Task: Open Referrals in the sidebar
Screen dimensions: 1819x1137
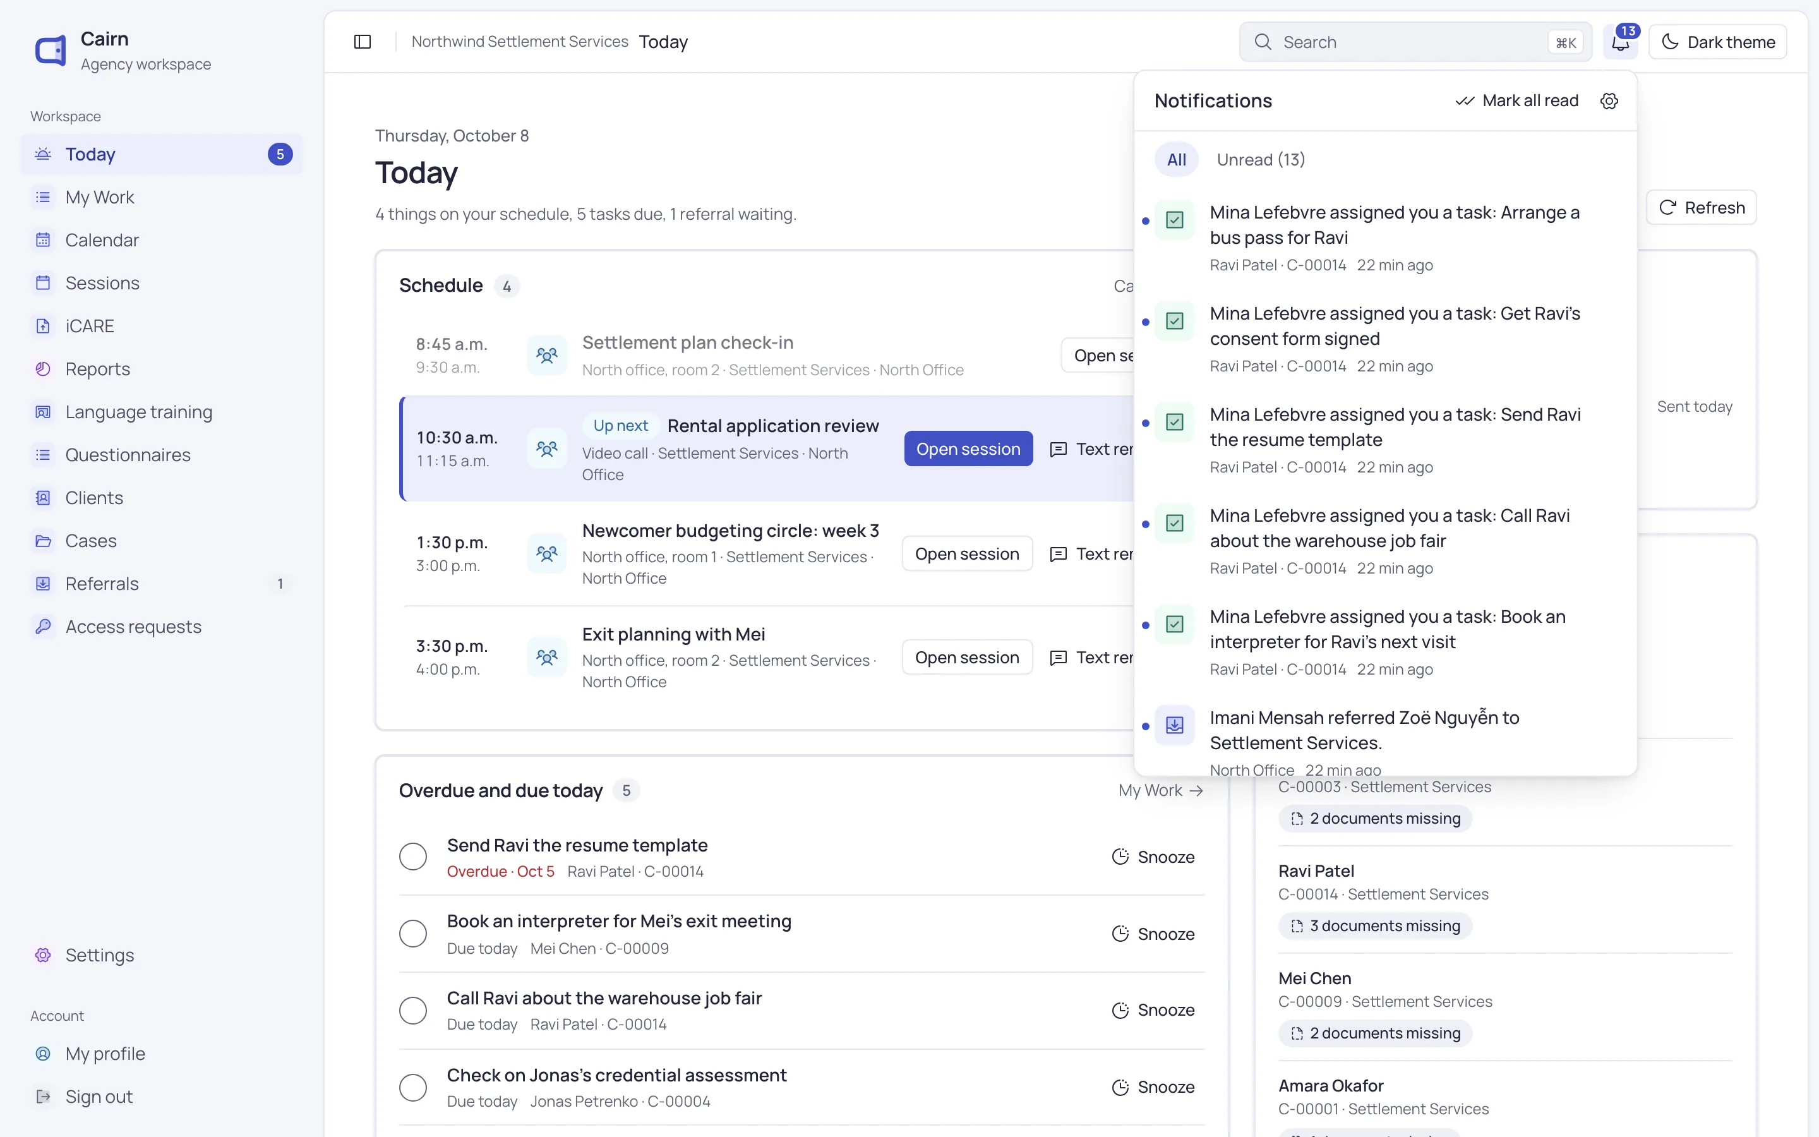Action: (162, 584)
